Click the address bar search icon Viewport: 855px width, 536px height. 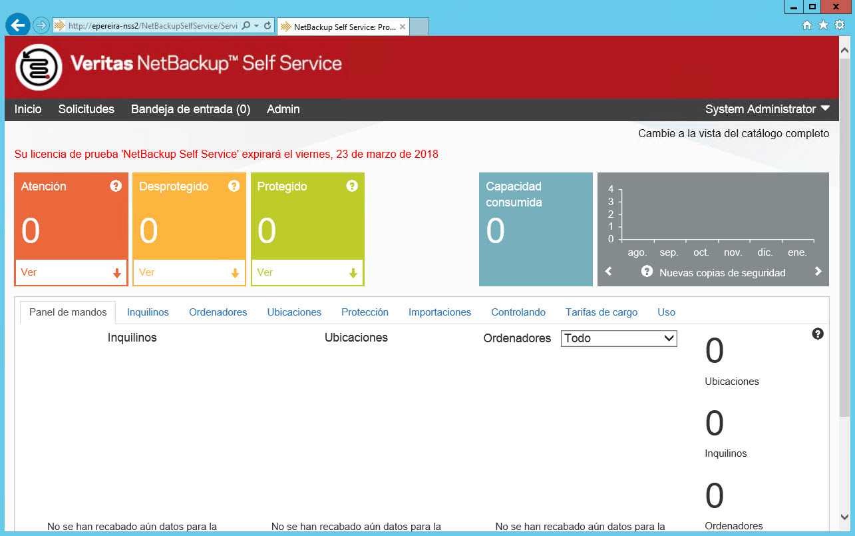click(246, 26)
